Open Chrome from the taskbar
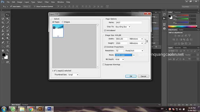Screen dimensions: 200x112 [x=31, y=109]
